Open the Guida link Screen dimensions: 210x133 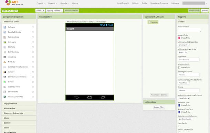point(144,3)
